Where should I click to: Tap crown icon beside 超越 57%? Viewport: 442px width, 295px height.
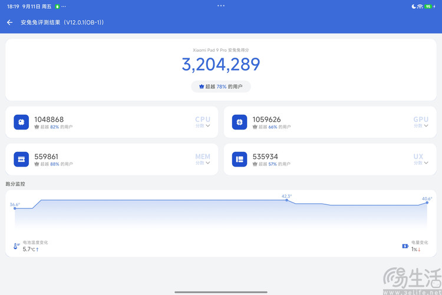click(x=255, y=164)
